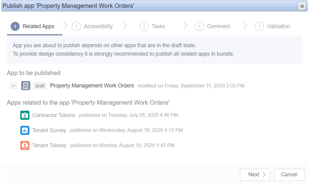
Task: Click the draft status badge
Action: click(40, 86)
